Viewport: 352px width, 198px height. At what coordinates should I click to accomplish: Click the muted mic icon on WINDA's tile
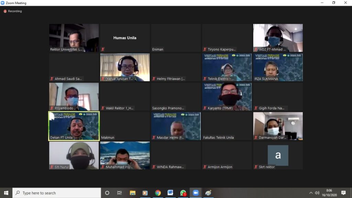click(154, 167)
